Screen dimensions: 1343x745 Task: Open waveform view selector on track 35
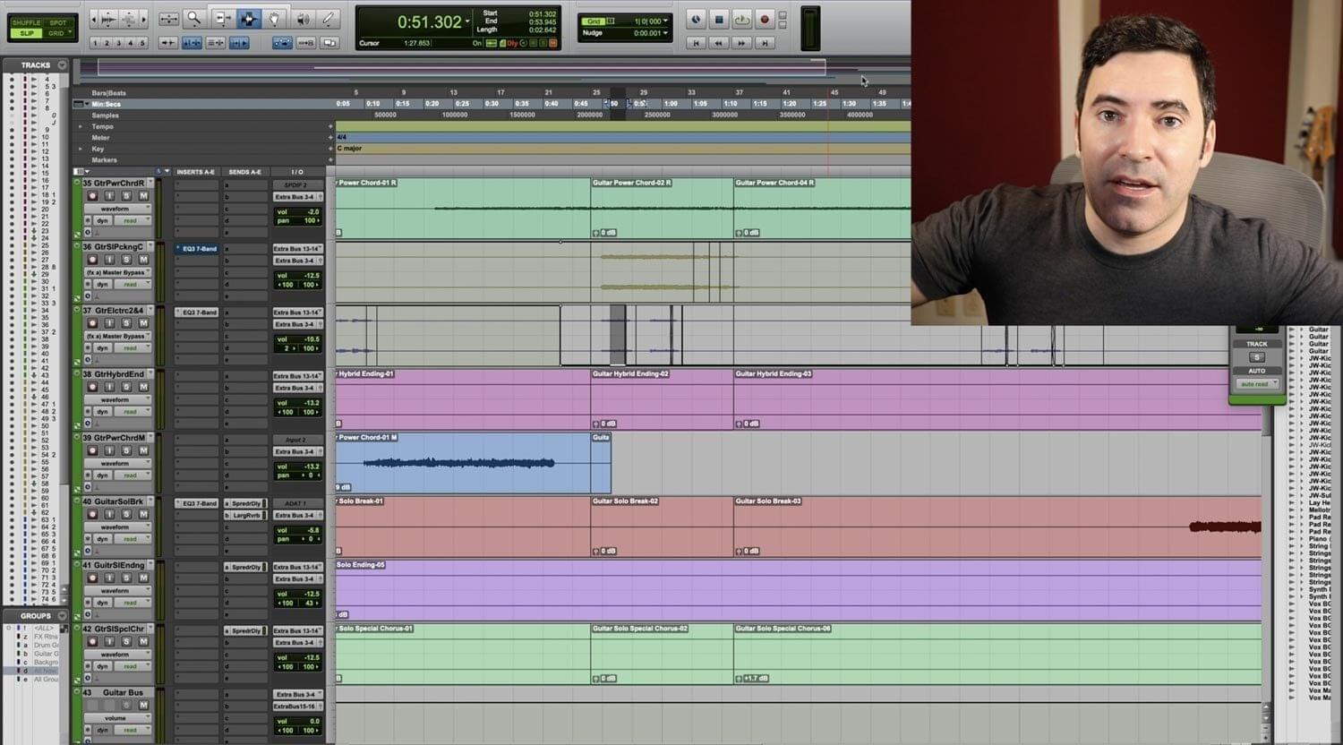tap(117, 209)
